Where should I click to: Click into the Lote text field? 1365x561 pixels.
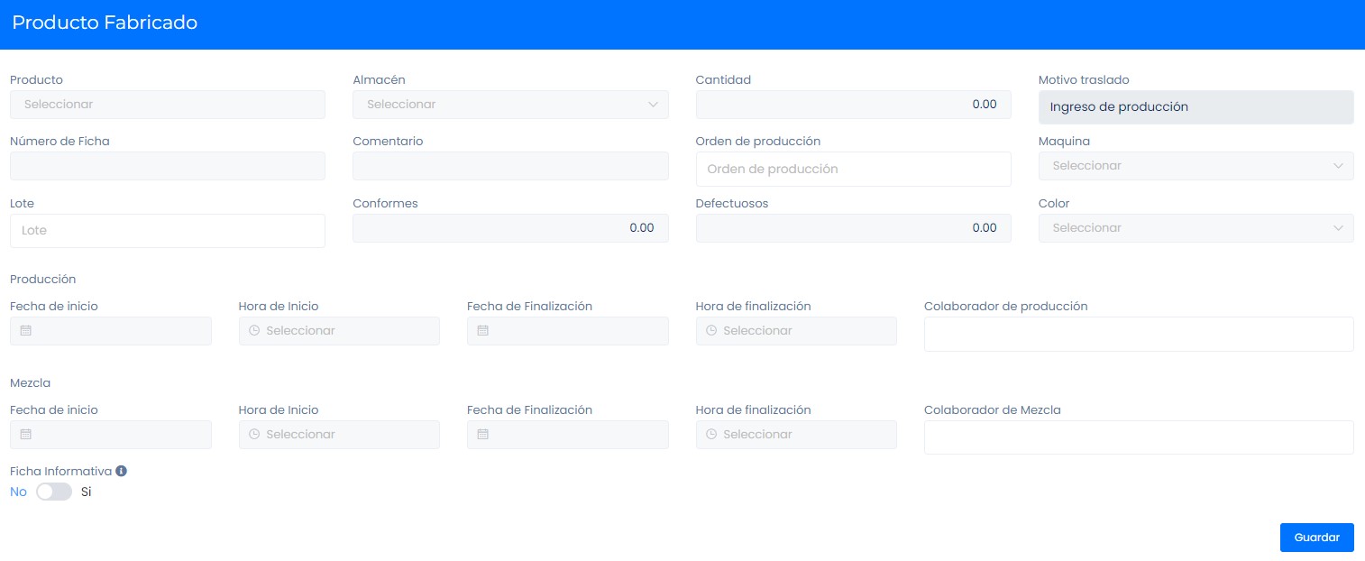pyautogui.click(x=167, y=231)
